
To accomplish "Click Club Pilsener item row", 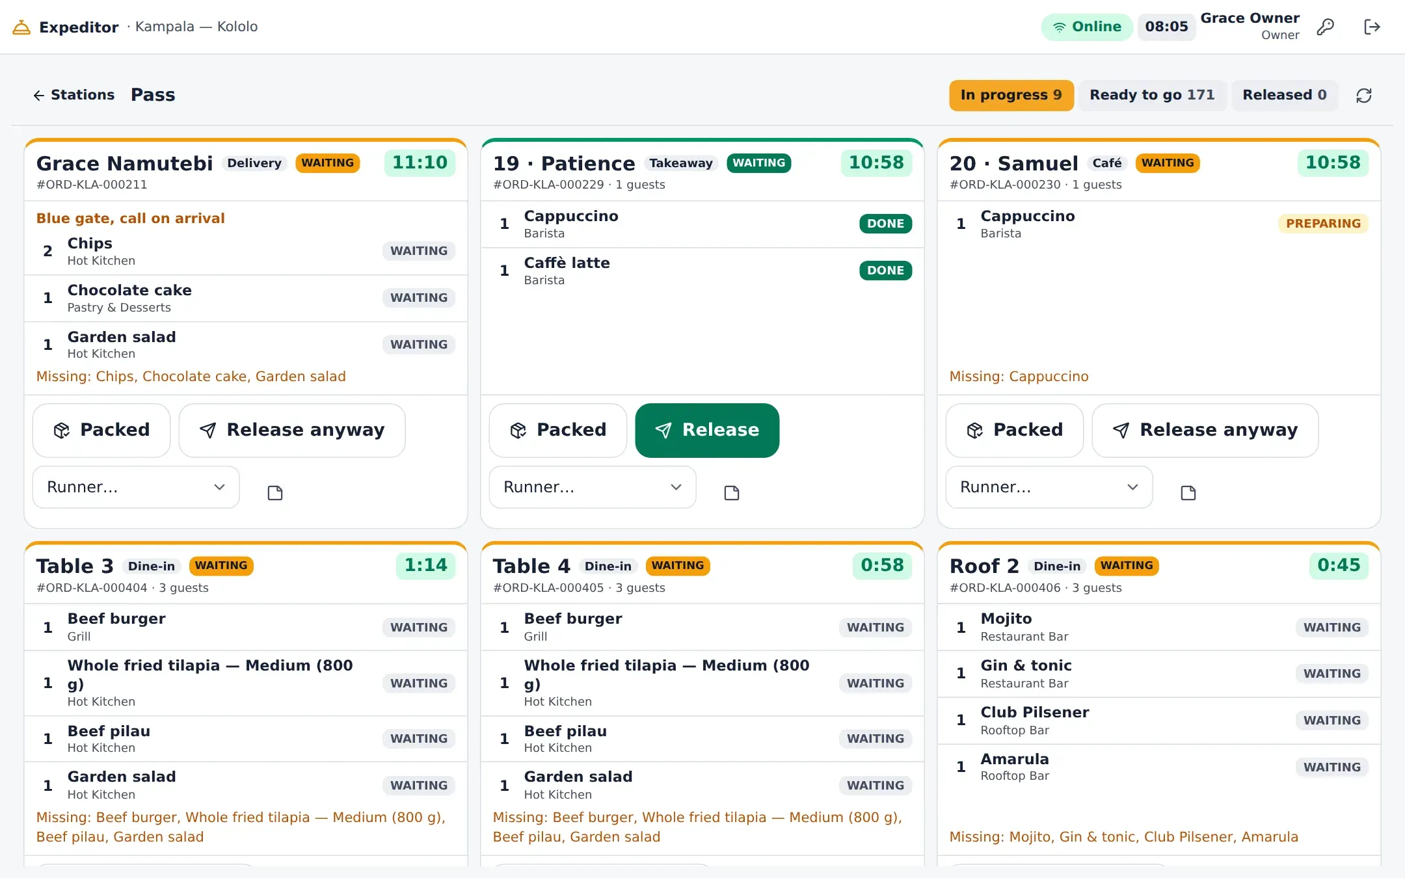I will [x=1159, y=721].
